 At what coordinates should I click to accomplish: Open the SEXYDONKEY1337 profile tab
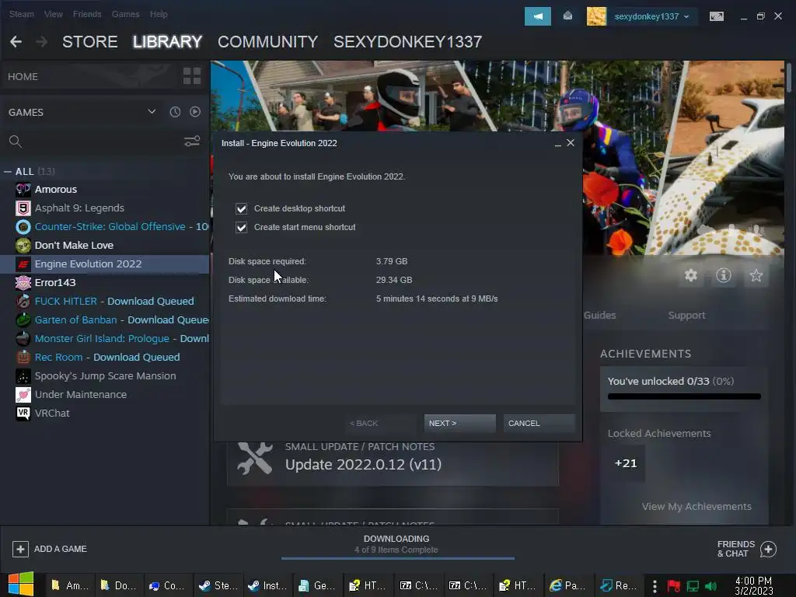point(407,42)
